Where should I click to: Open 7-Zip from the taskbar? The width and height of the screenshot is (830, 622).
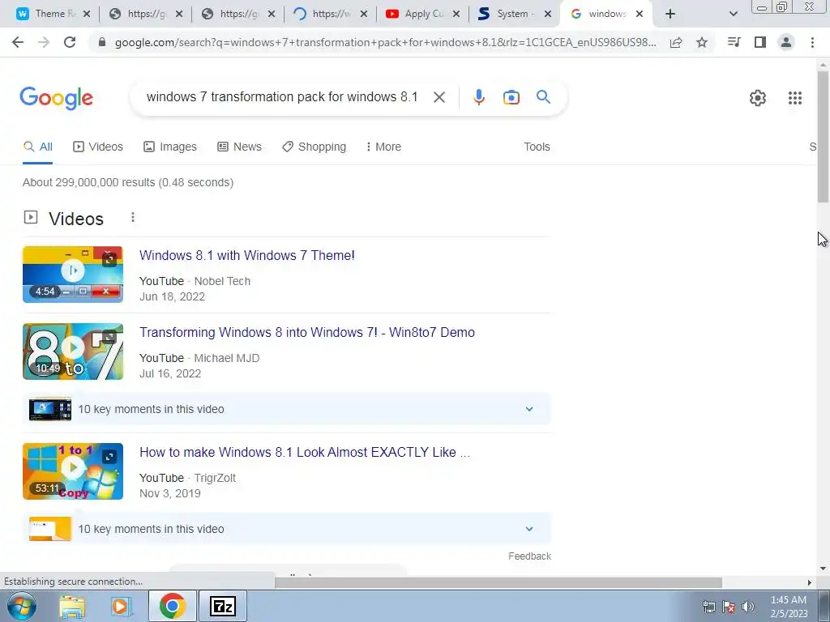coord(222,606)
